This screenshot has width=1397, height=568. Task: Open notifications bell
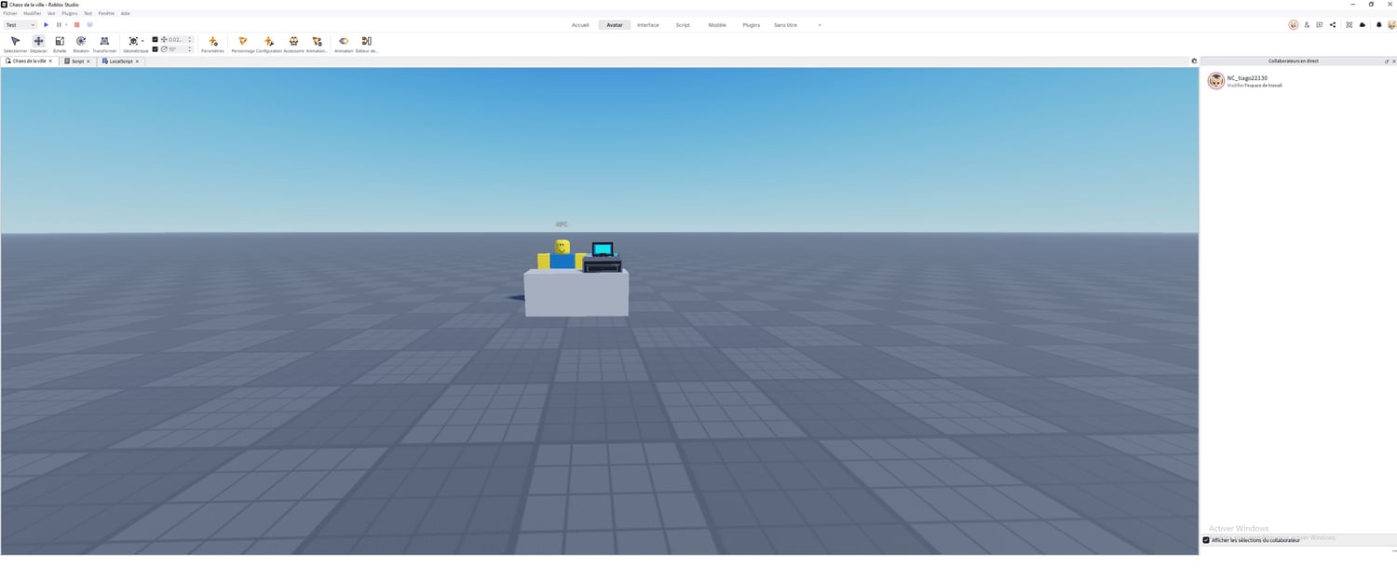click(x=1379, y=25)
